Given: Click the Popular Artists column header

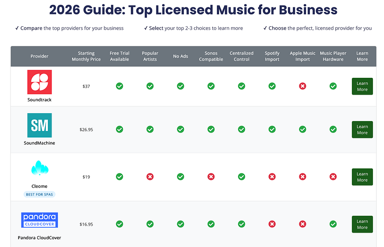Looking at the screenshot, I should (x=150, y=56).
